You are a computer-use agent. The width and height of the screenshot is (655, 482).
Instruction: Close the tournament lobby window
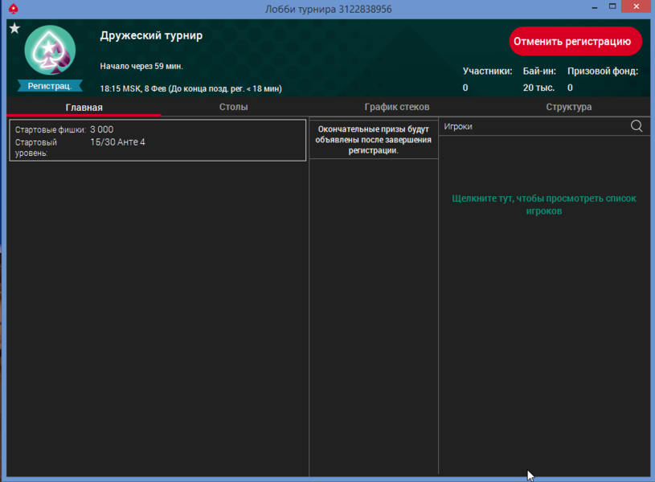636,6
